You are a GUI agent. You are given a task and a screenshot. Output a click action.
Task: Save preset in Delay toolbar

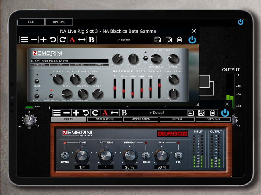point(190,113)
